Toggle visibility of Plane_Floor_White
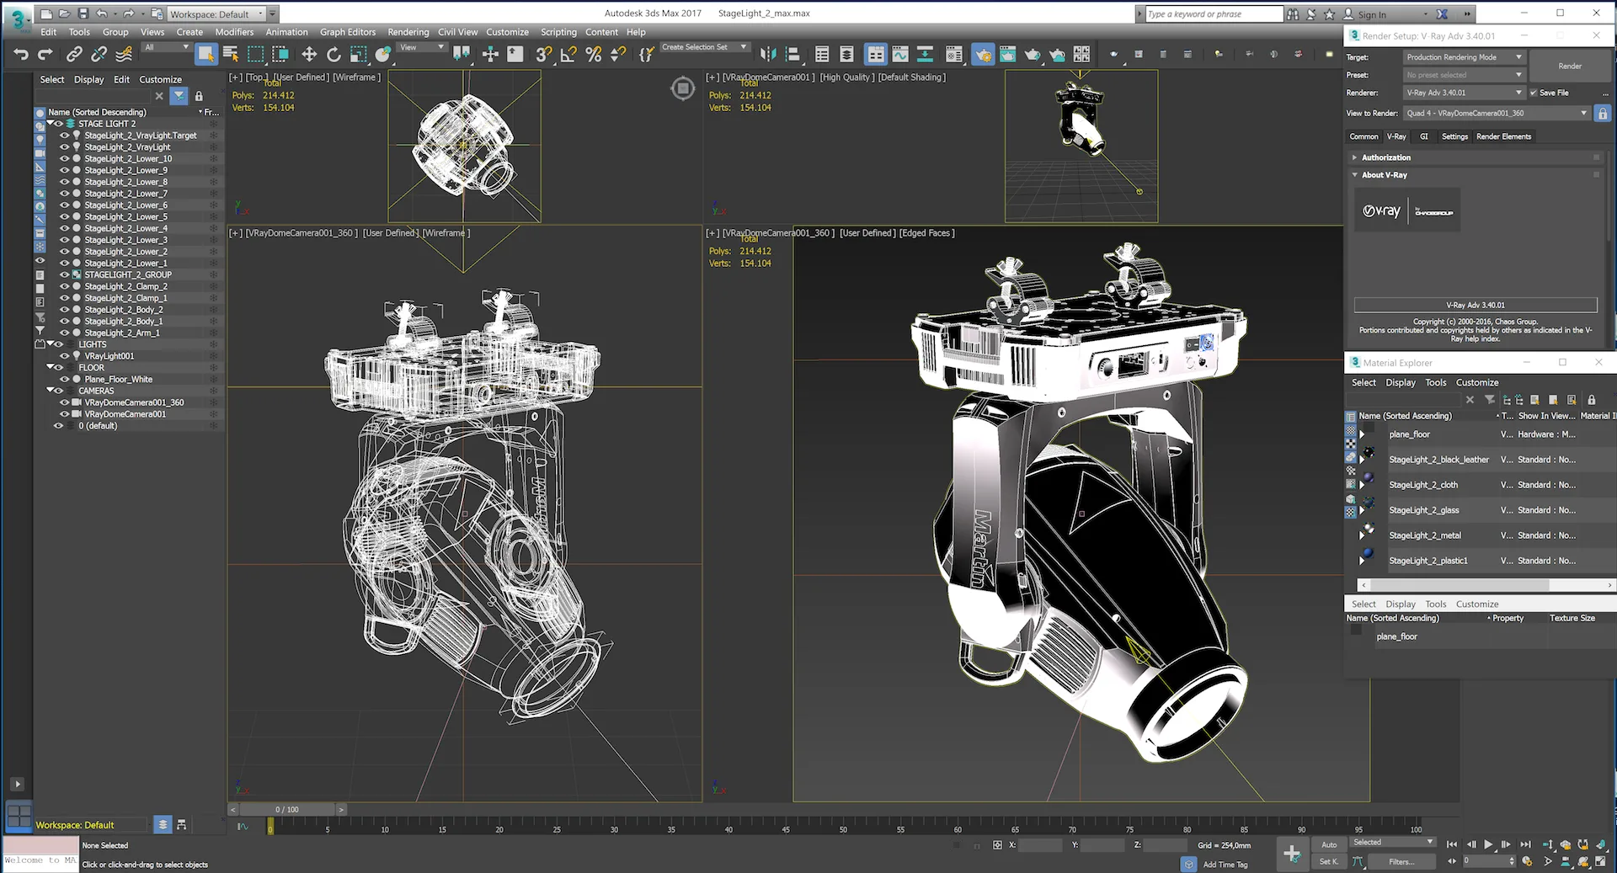Image resolution: width=1617 pixels, height=873 pixels. click(64, 380)
